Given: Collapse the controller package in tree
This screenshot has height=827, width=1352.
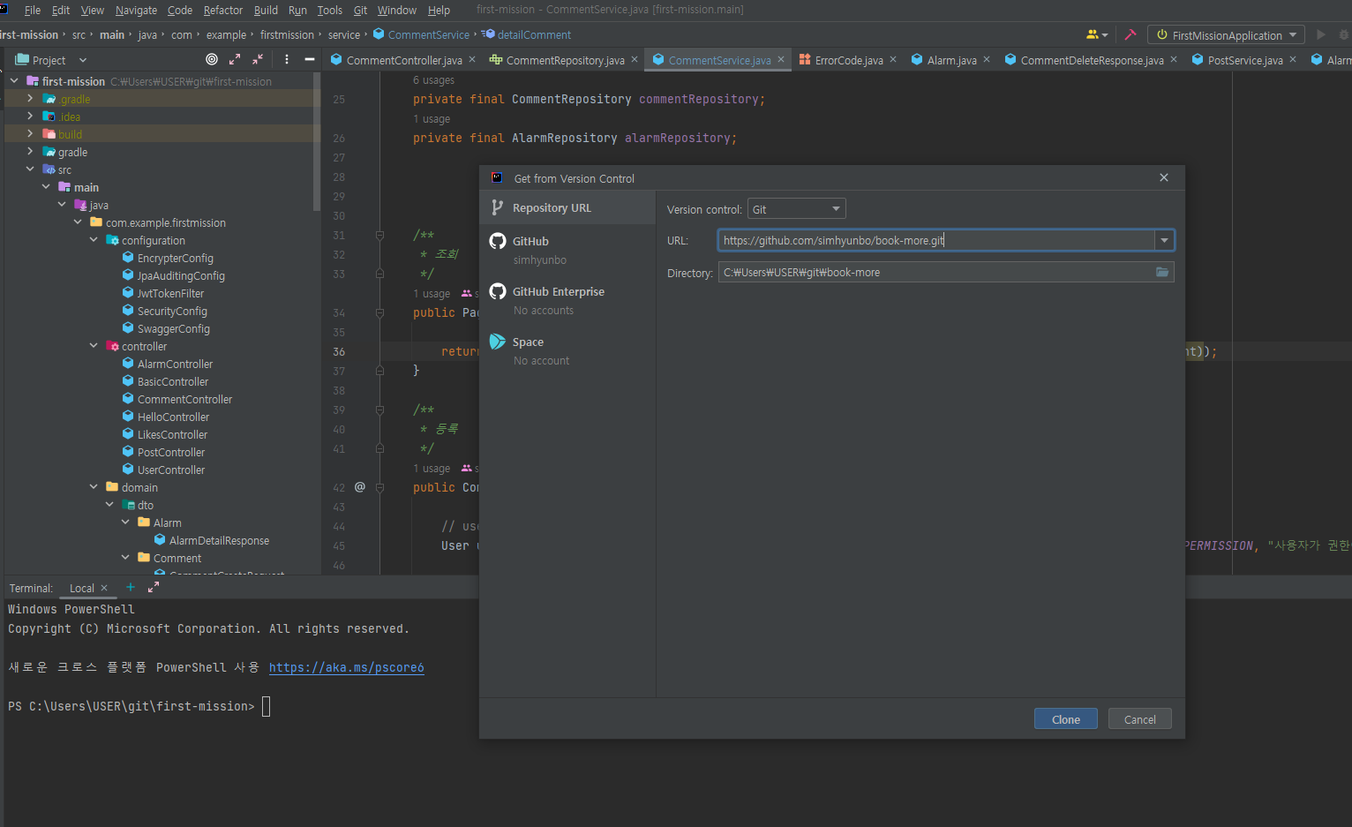Looking at the screenshot, I should pyautogui.click(x=94, y=346).
